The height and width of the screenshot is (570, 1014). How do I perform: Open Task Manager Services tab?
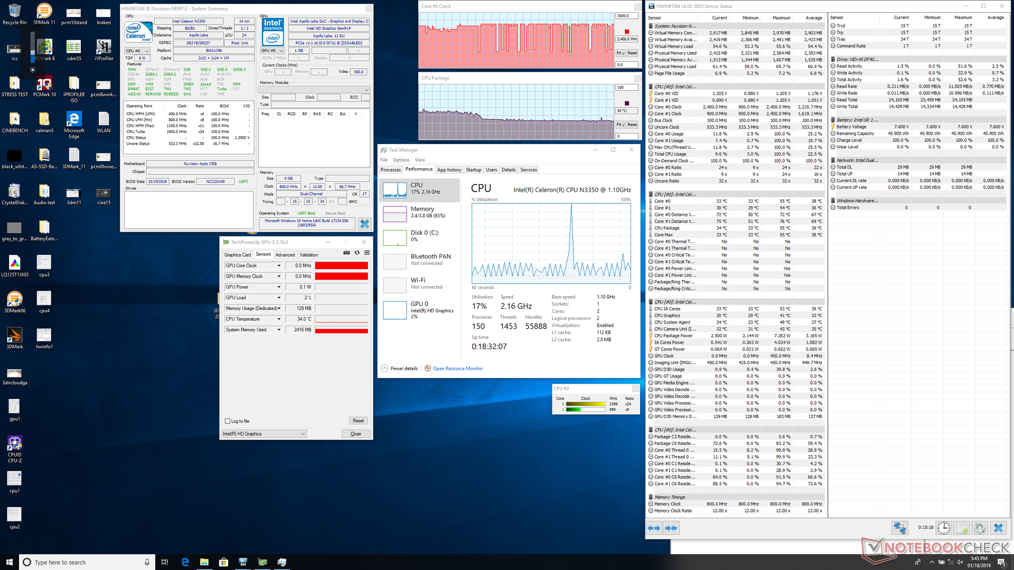click(529, 170)
